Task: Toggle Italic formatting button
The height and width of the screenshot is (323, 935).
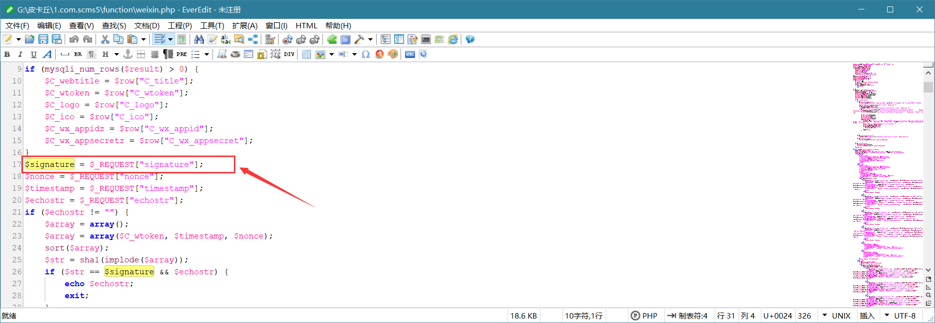Action: pos(20,54)
